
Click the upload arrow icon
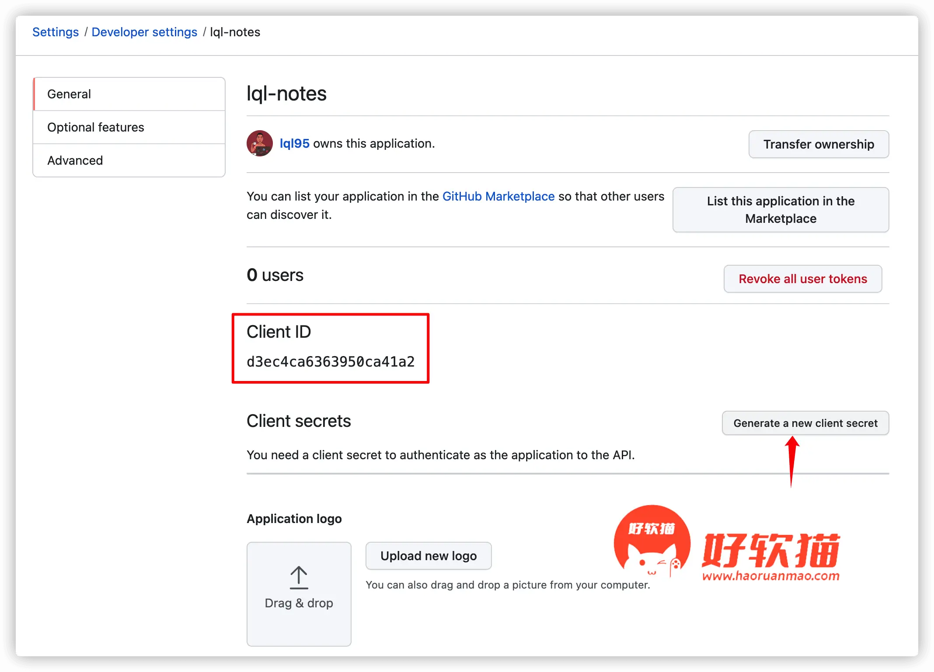tap(299, 578)
